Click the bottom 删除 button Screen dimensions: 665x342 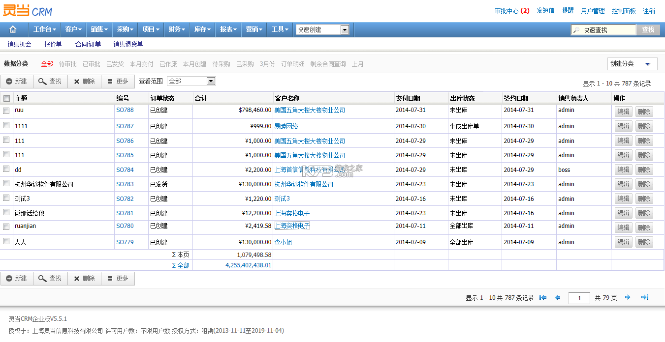point(84,279)
